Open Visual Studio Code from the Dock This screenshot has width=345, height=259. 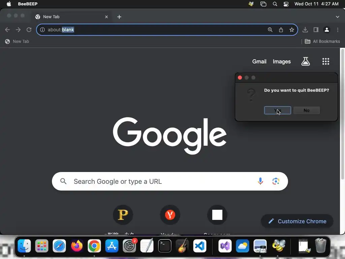[x=200, y=246]
